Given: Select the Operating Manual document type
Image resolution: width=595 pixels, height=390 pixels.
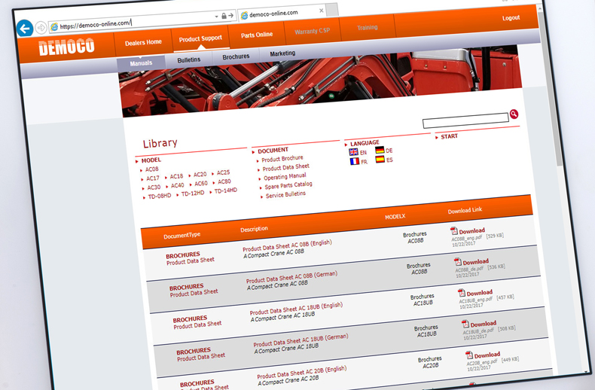Looking at the screenshot, I should 285,176.
